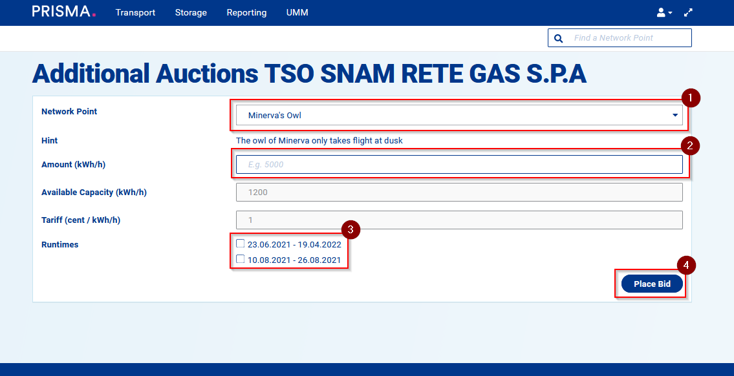The height and width of the screenshot is (376, 734).
Task: Open the UMM menu item
Action: (x=297, y=13)
